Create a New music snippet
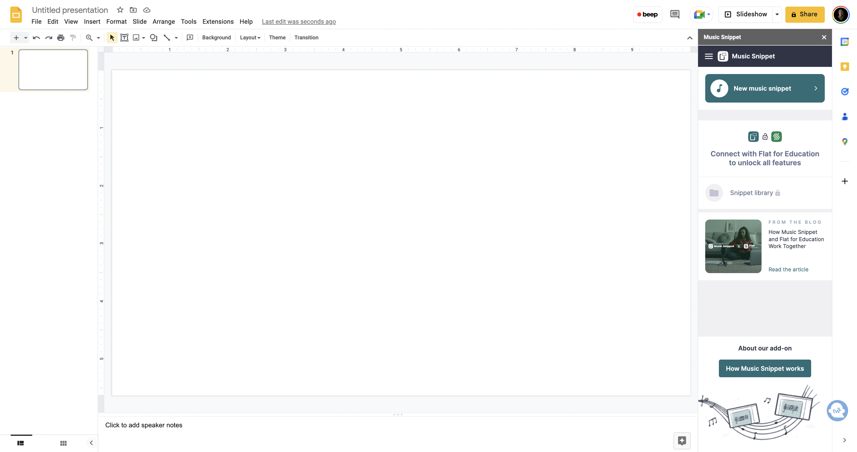This screenshot has width=857, height=452. coord(765,88)
